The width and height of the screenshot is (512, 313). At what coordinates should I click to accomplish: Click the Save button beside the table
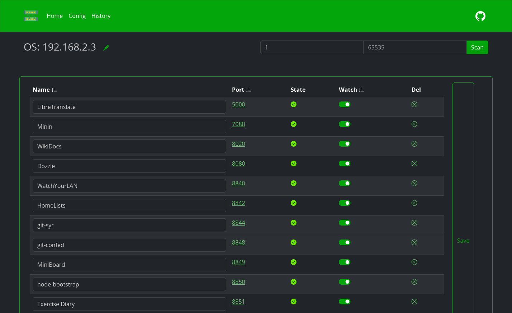(463, 241)
